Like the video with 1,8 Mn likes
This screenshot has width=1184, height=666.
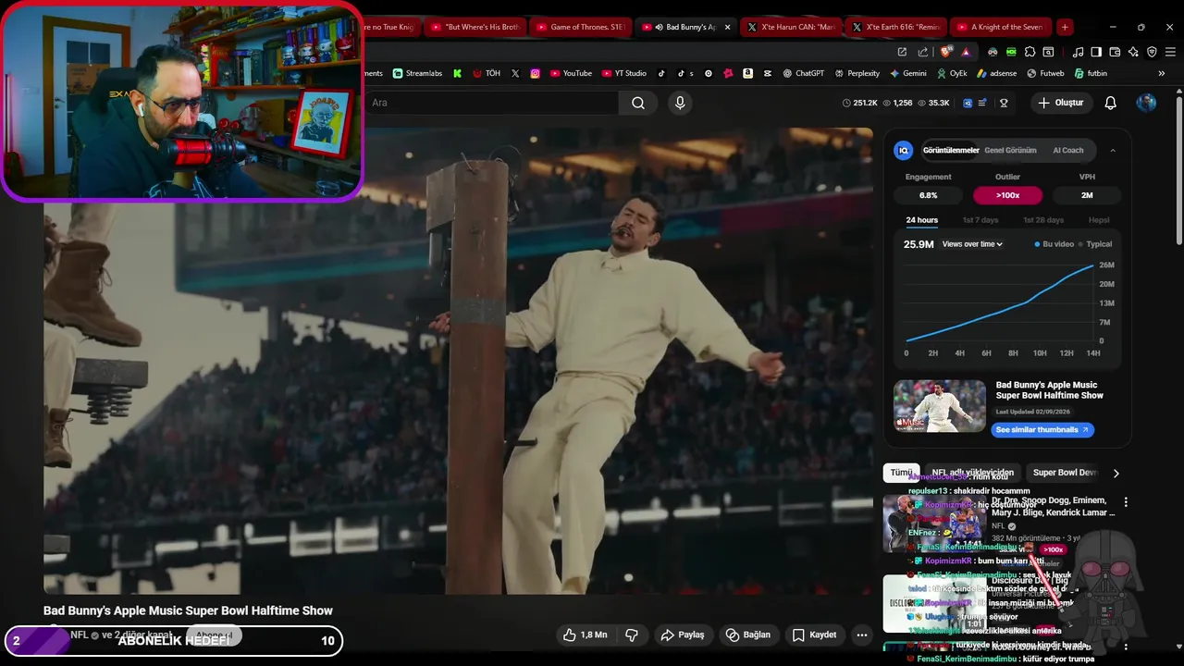[586, 635]
